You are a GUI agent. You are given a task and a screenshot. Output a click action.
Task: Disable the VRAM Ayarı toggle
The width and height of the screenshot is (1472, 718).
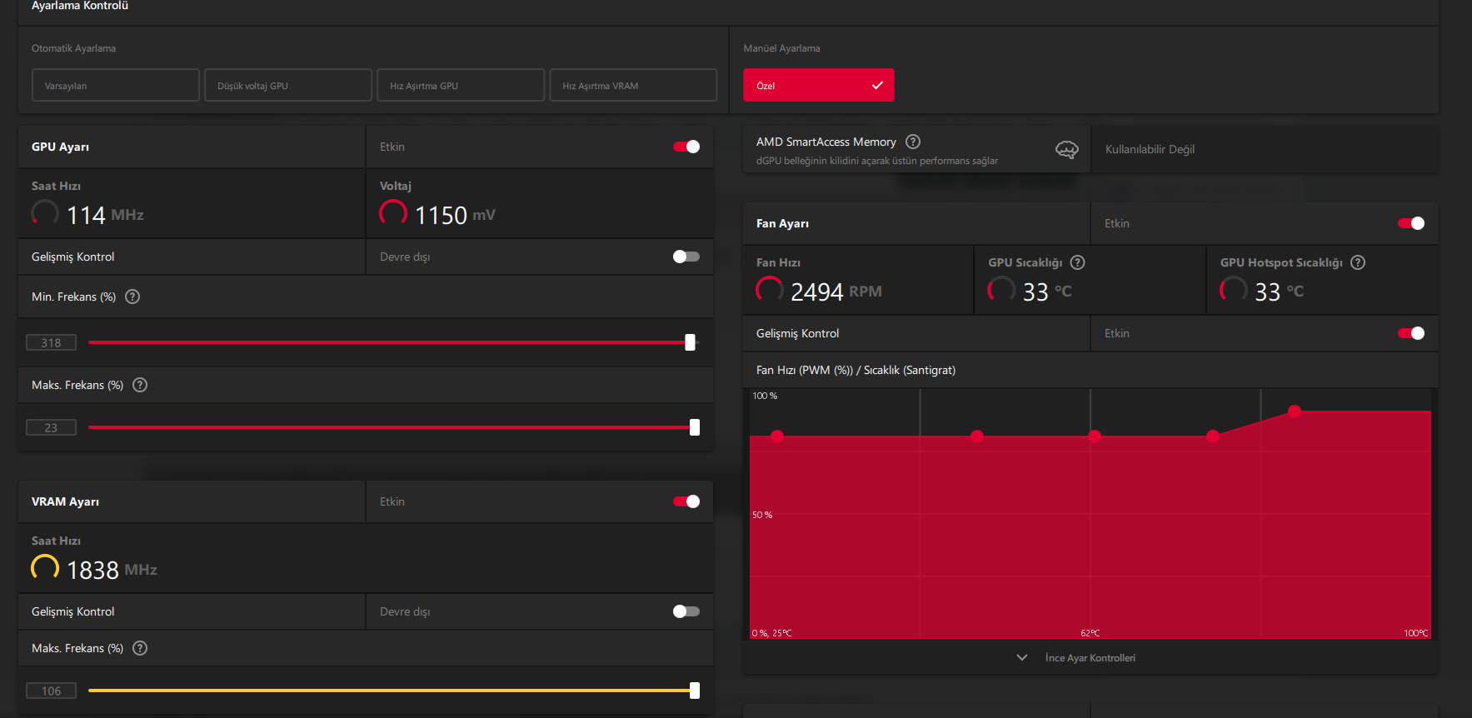pyautogui.click(x=686, y=501)
